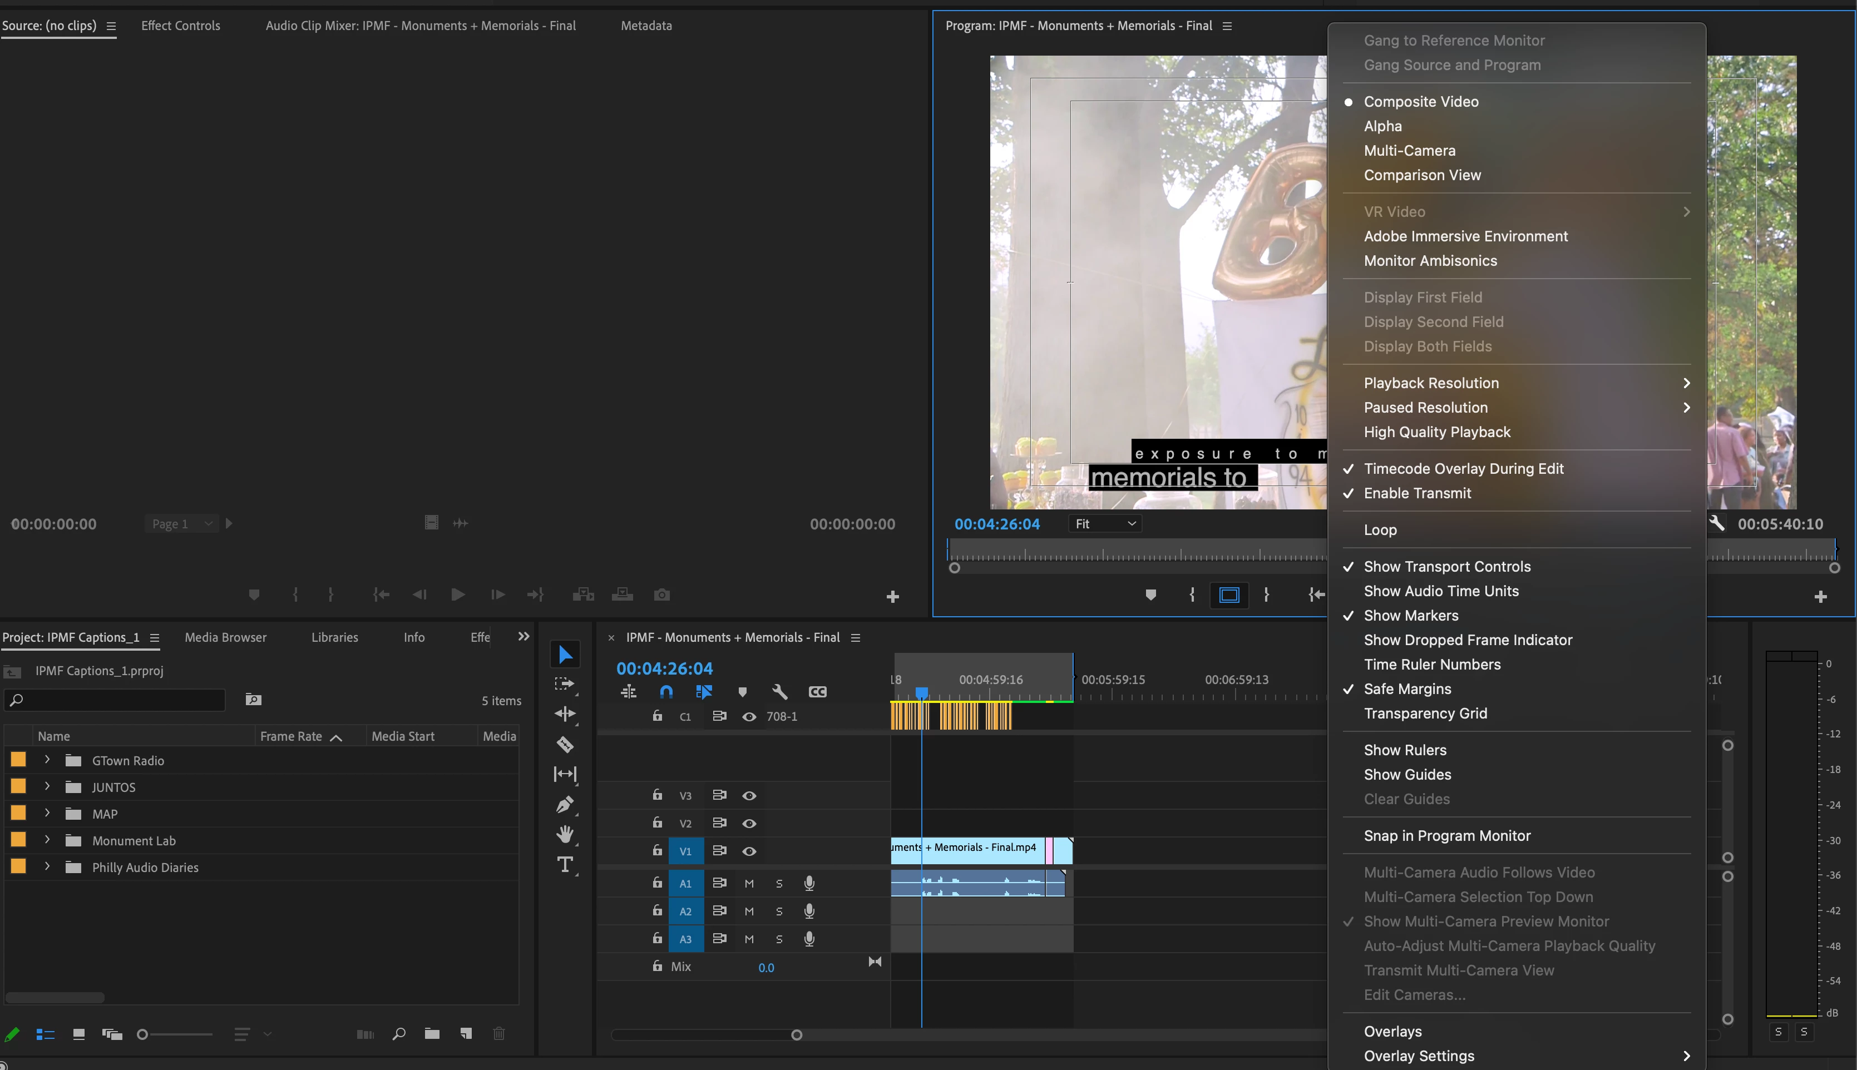1857x1070 pixels.
Task: Select the Razor tool
Action: pos(565,745)
